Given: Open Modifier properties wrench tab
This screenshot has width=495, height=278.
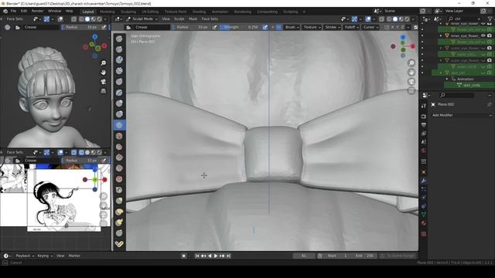Looking at the screenshot, I should [424, 181].
